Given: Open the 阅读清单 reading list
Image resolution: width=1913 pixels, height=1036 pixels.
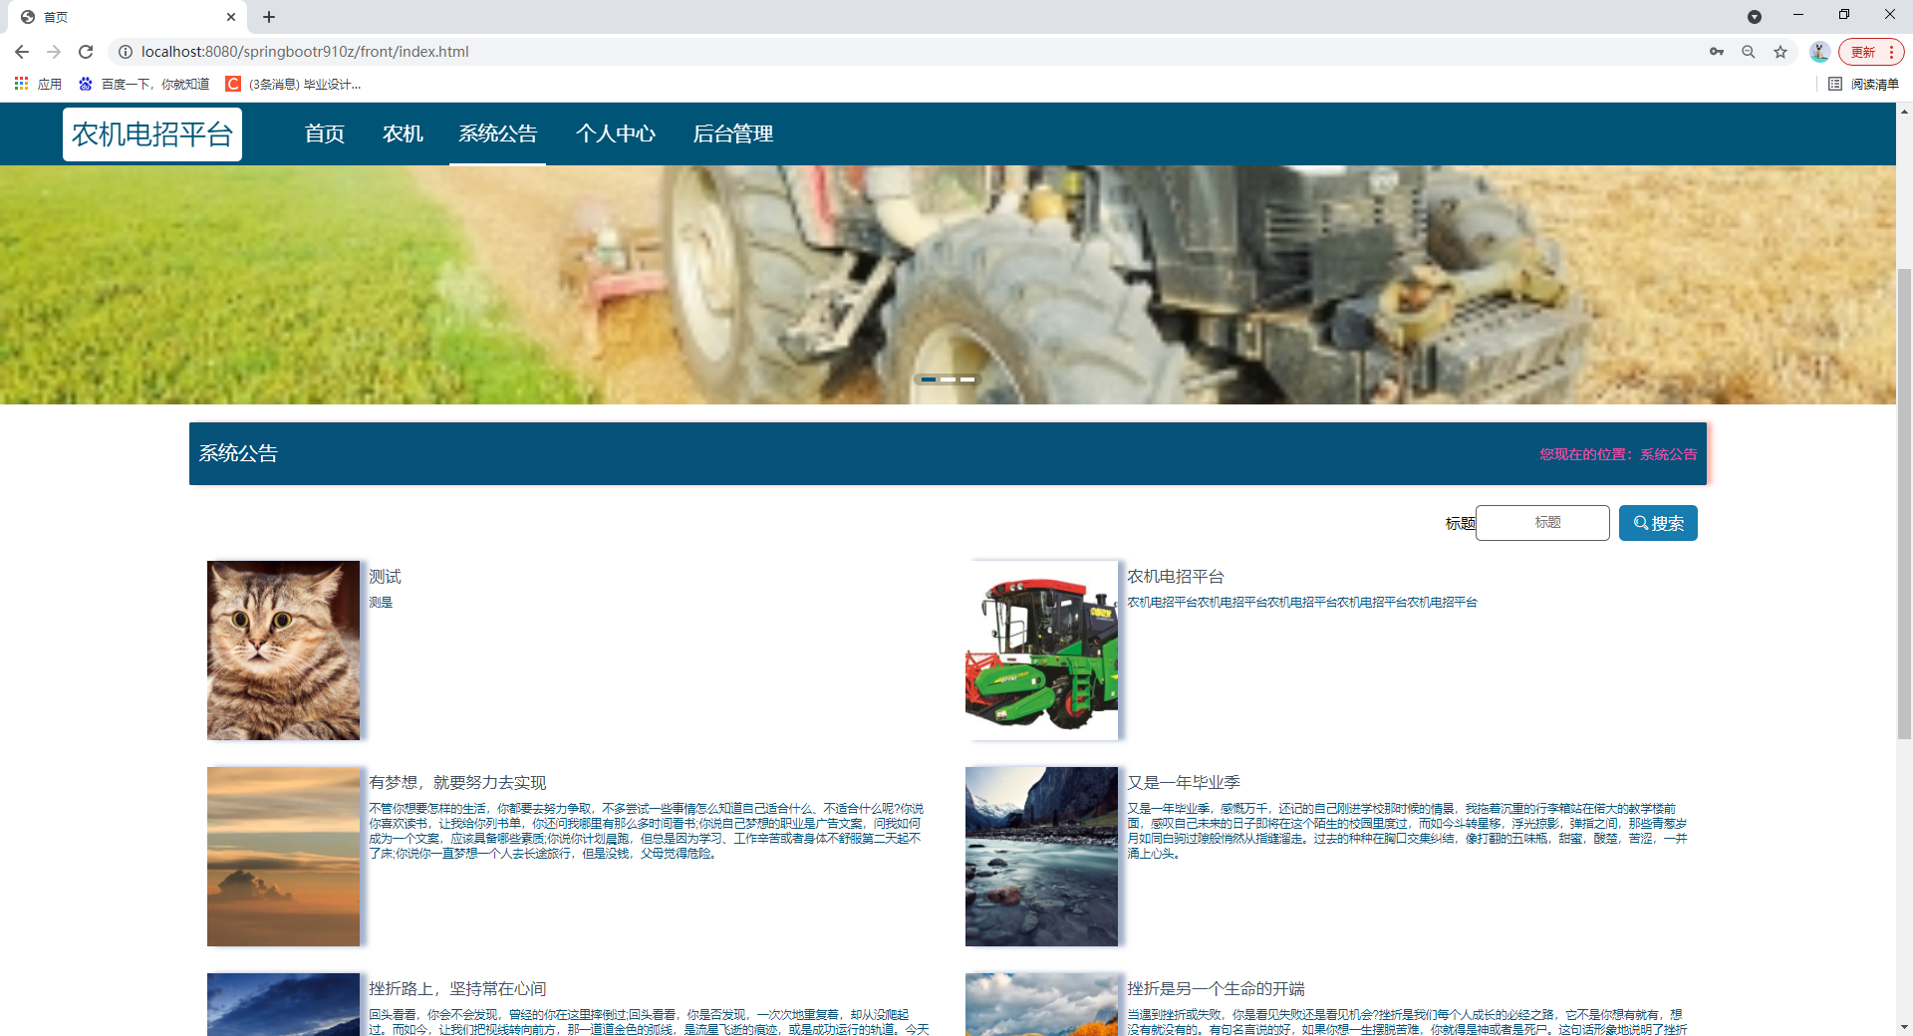Looking at the screenshot, I should point(1864,84).
